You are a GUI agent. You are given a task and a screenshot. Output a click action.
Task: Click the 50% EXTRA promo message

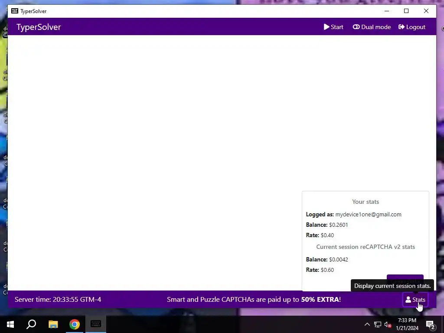tap(254, 300)
